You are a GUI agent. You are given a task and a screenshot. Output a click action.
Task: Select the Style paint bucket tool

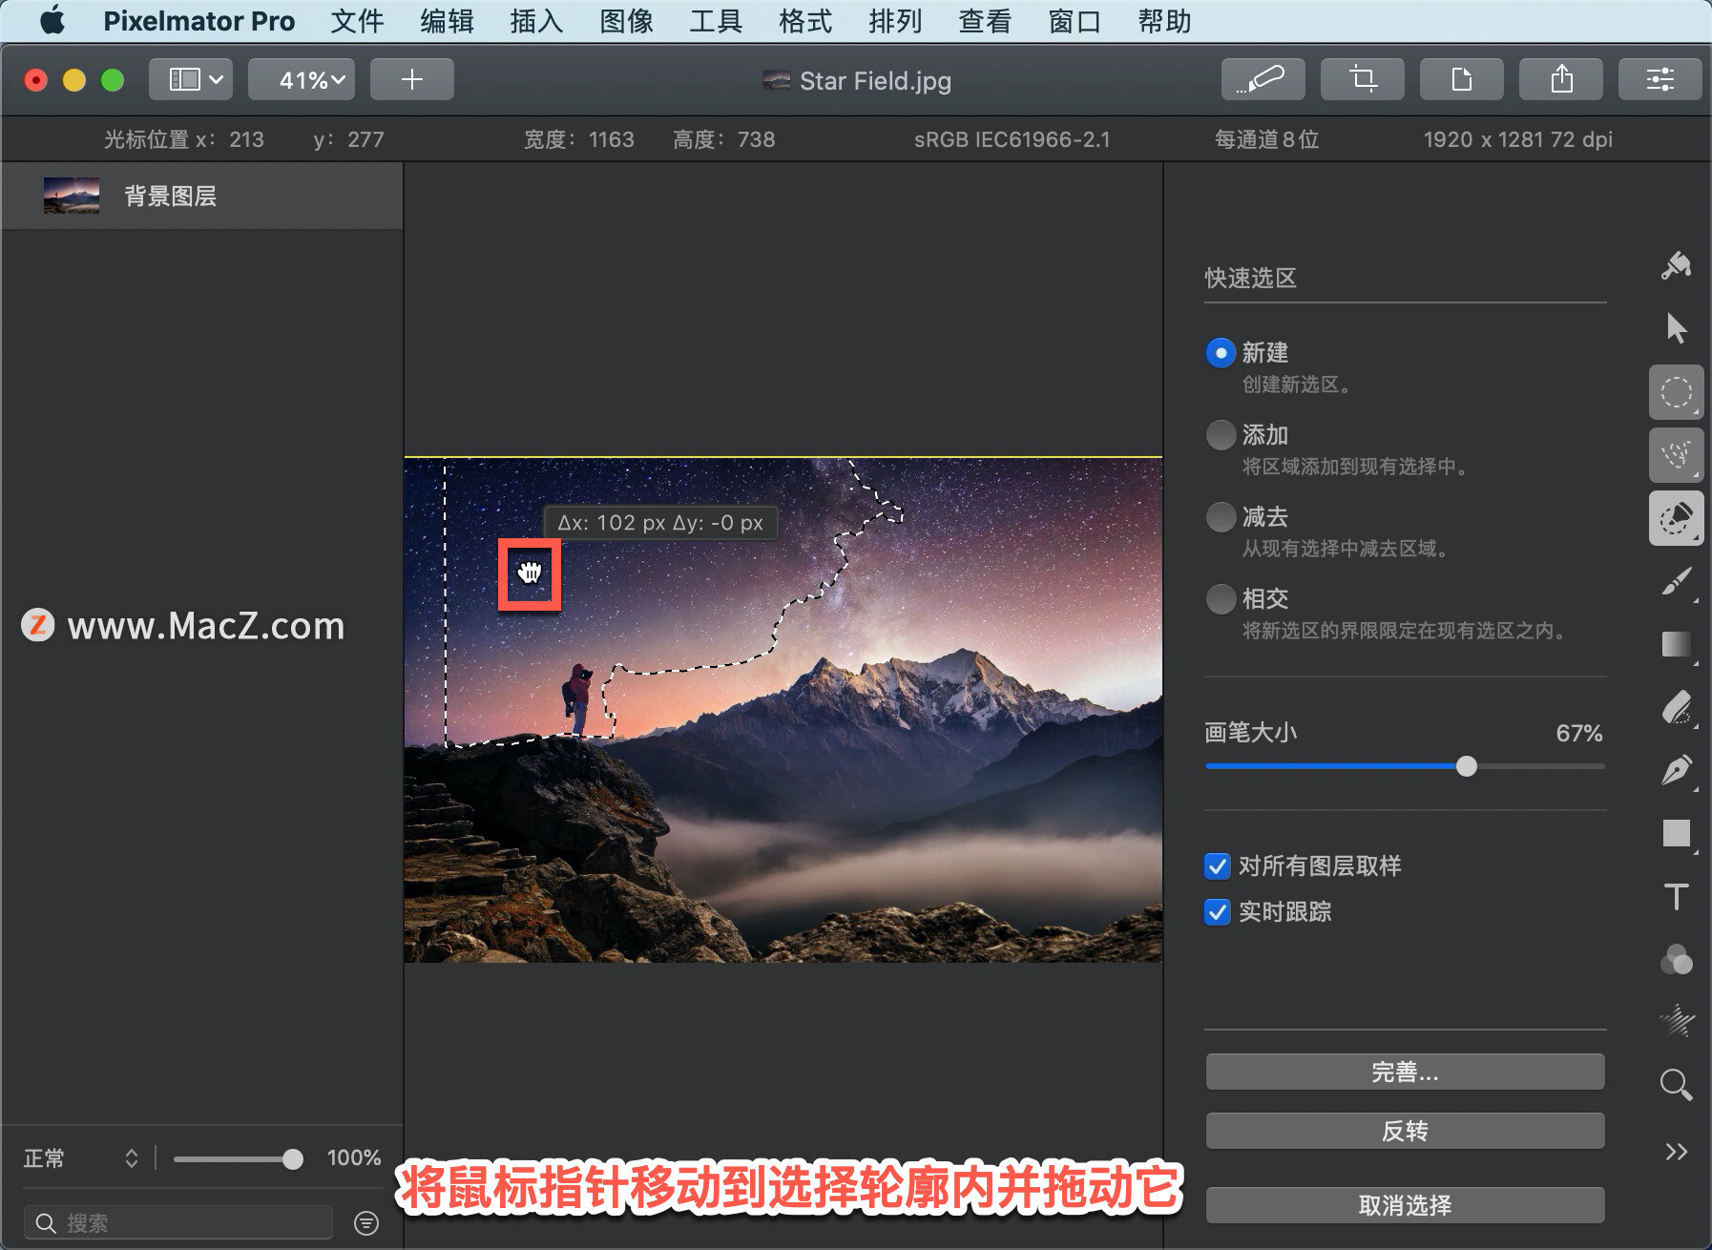(1676, 265)
